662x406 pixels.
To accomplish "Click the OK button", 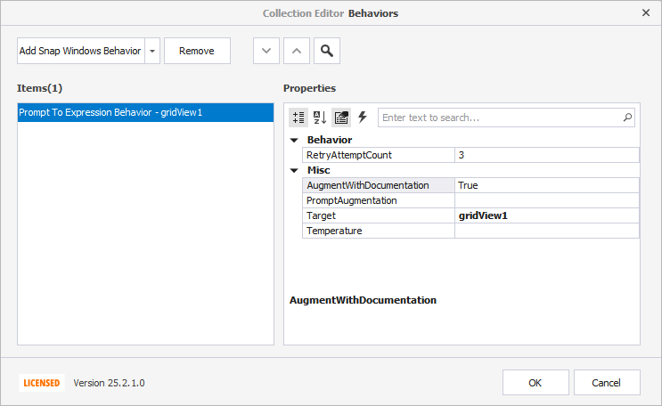I will point(535,383).
